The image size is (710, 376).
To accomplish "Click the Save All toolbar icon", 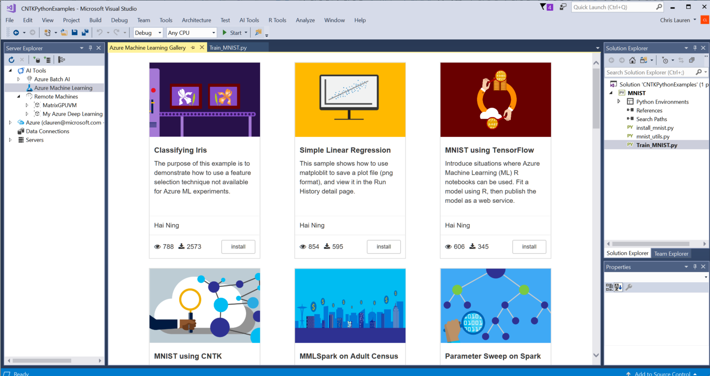I will pyautogui.click(x=85, y=32).
